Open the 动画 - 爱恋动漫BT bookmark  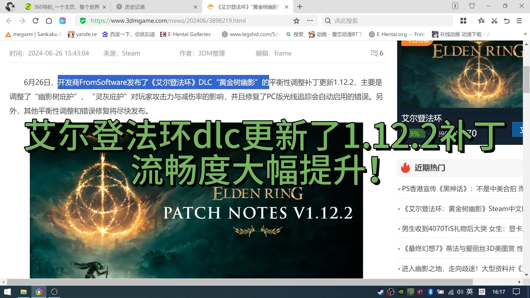pos(335,34)
